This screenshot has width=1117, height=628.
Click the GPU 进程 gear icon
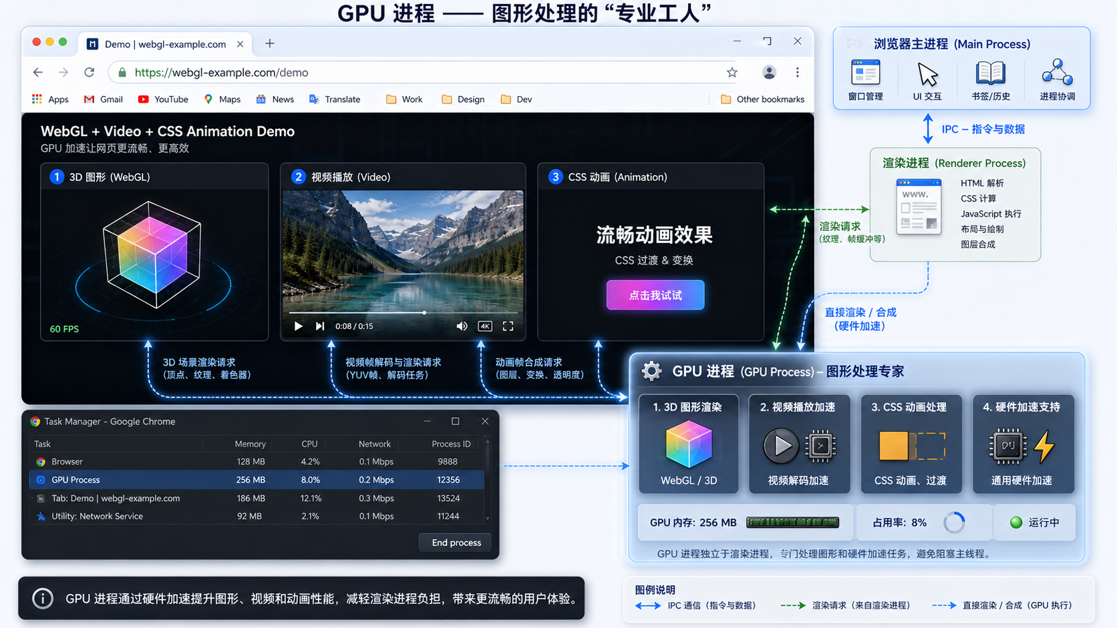tap(651, 371)
